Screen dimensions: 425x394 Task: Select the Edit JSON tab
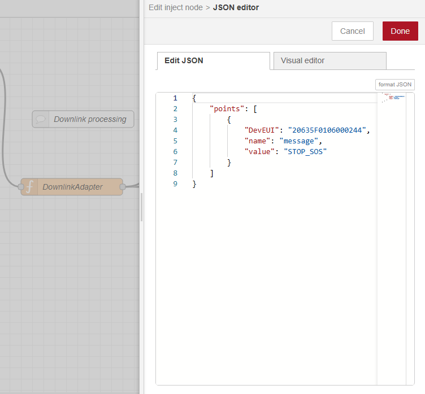point(212,60)
